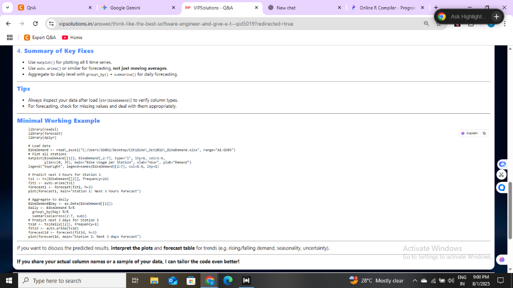Image resolution: width=513 pixels, height=288 pixels.
Task: Click the Summary of Key Fixes heading
Action: coord(55,51)
